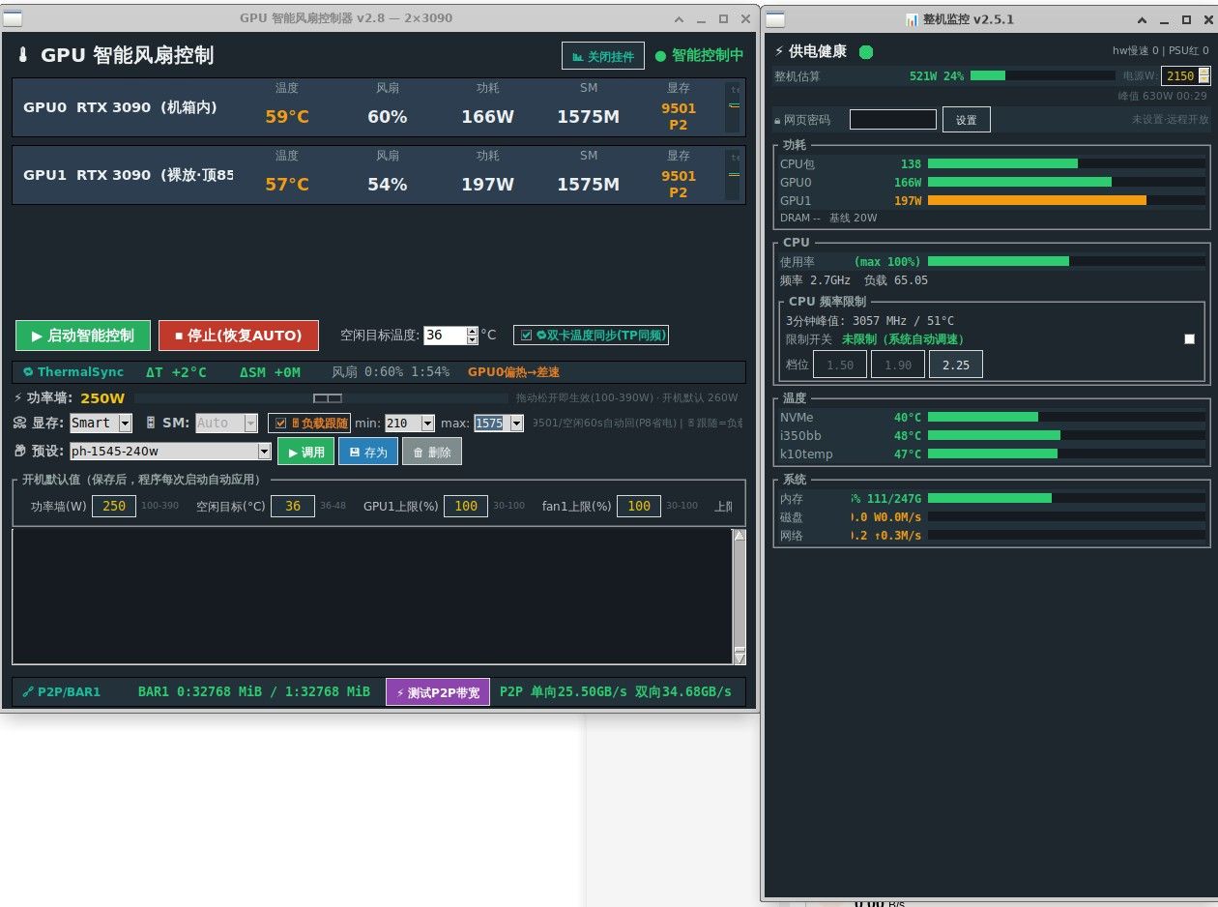
Task: Click the 启动智能控制 button
Action: 83,336
